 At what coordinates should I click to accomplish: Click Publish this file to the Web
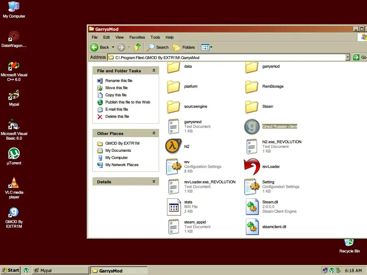pyautogui.click(x=128, y=102)
